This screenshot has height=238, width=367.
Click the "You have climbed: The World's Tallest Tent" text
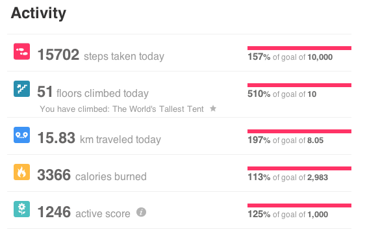coord(121,109)
